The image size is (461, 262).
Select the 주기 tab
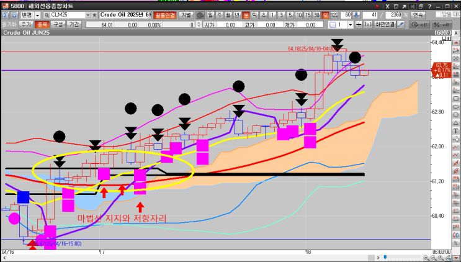tap(26, 24)
